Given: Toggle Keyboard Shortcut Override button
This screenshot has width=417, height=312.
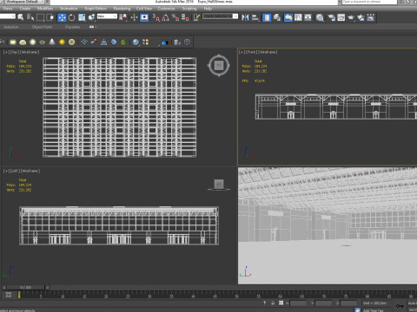Looking at the screenshot, I should 144,17.
